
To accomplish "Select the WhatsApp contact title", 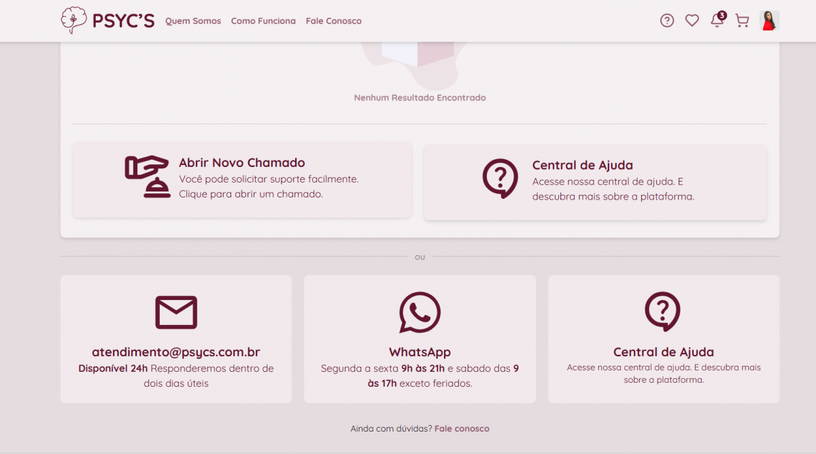I will pyautogui.click(x=420, y=352).
